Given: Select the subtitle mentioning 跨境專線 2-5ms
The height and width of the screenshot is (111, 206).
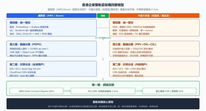Looking at the screenshot, I should coord(103,9).
